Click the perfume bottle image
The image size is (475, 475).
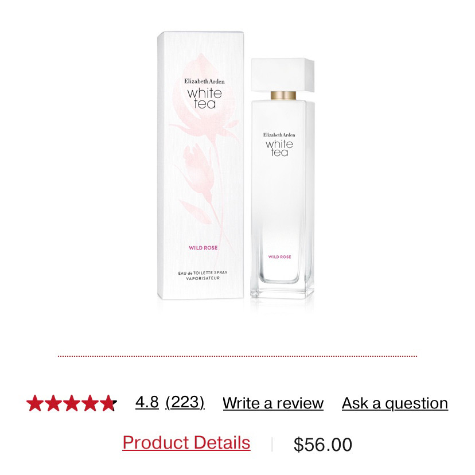click(x=282, y=178)
